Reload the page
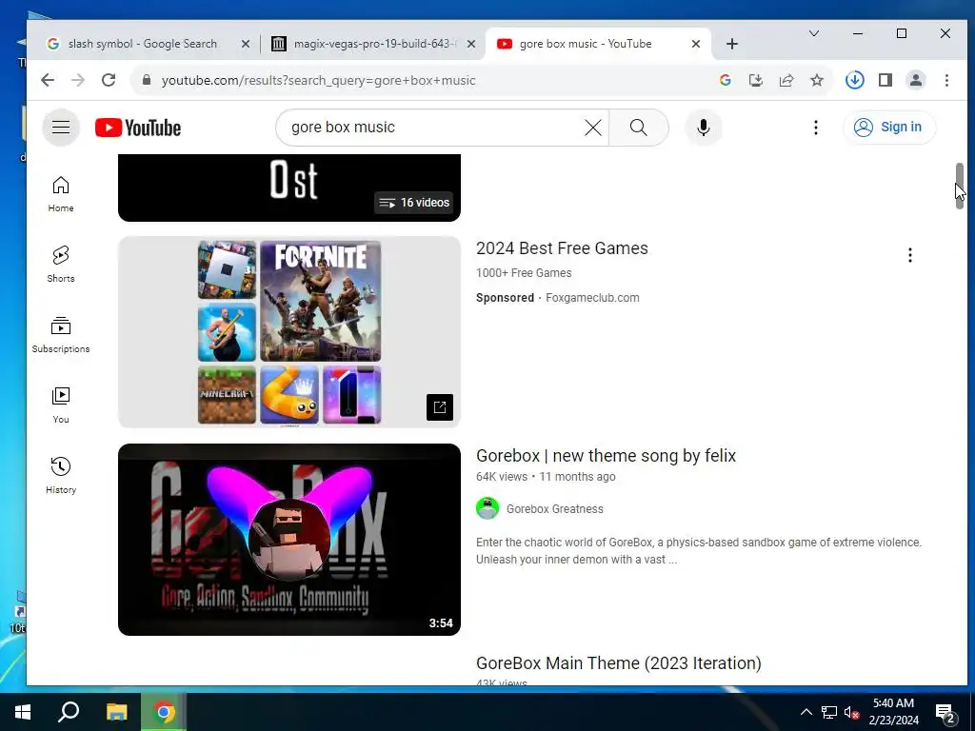 tap(109, 80)
